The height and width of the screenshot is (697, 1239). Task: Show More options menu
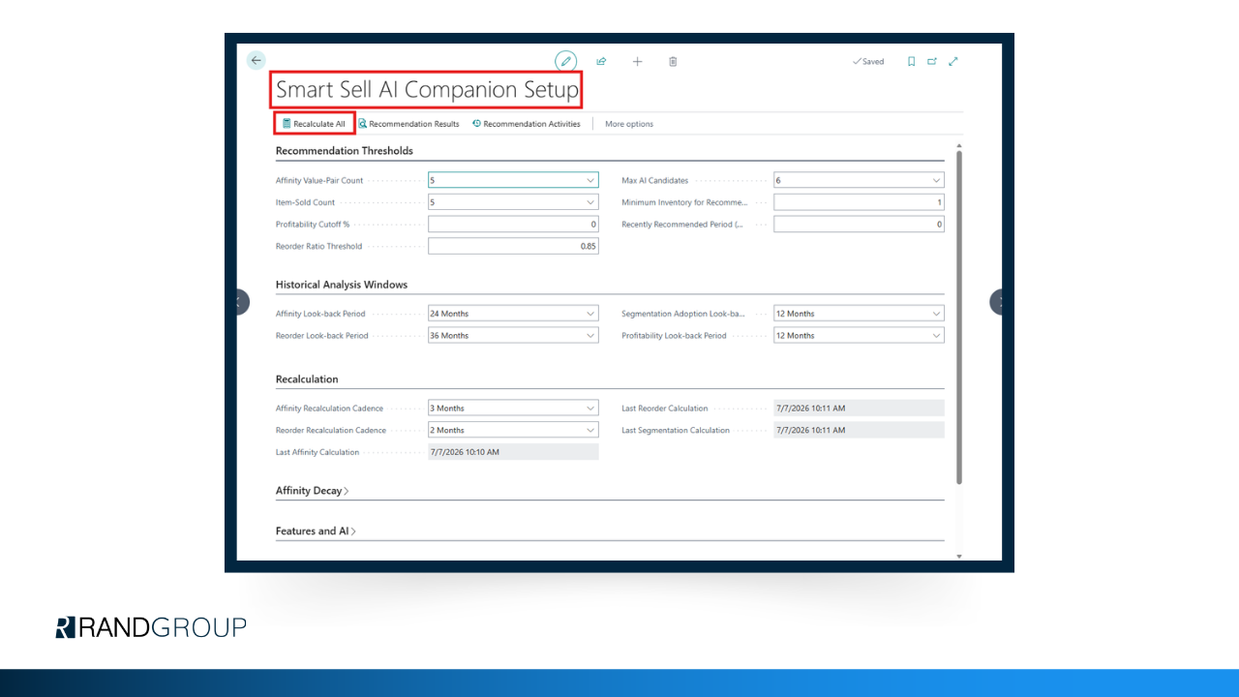tap(629, 124)
